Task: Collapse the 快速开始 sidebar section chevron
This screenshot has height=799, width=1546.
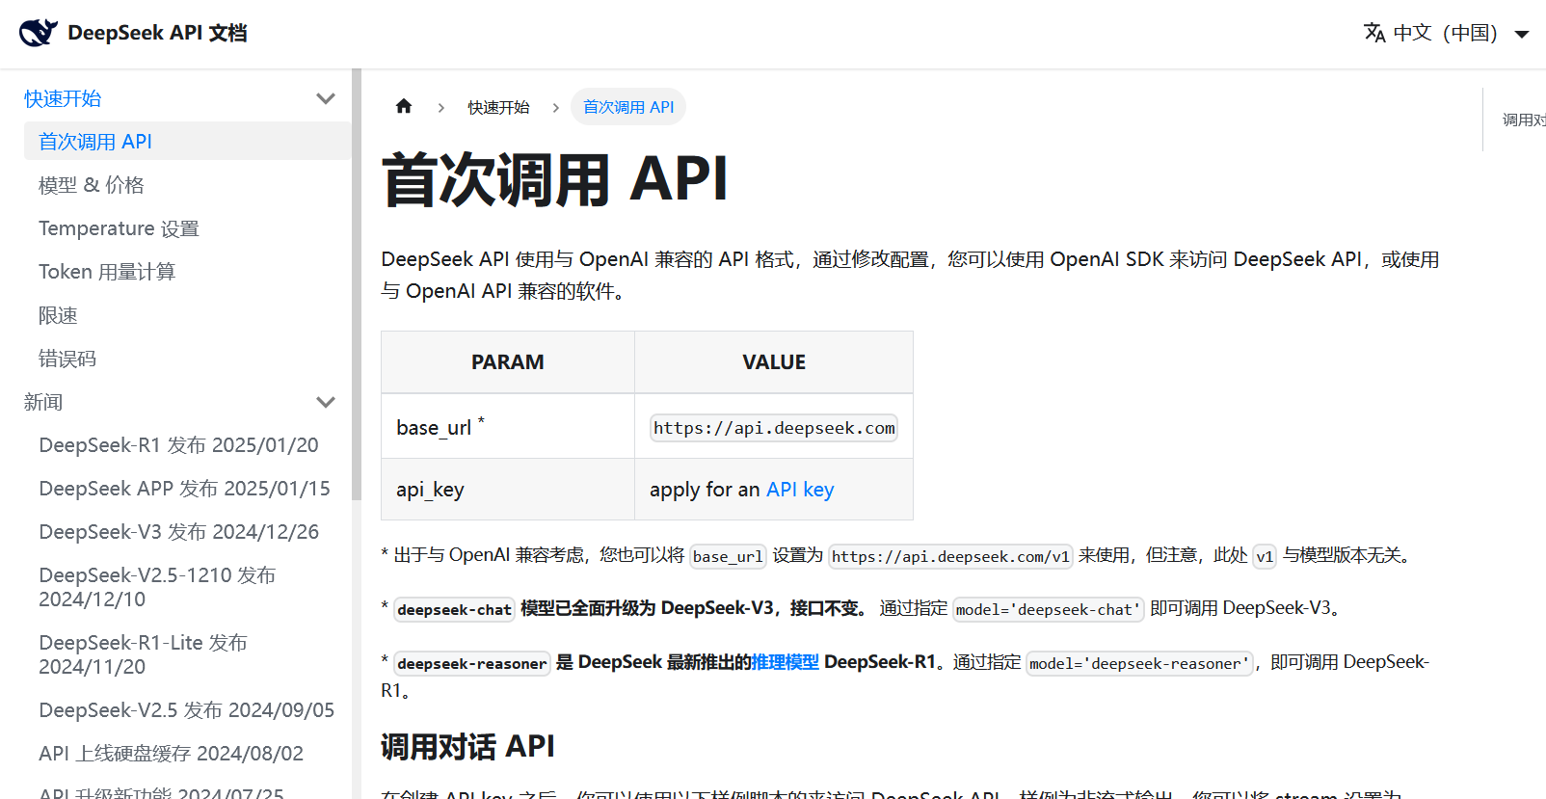Action: (x=326, y=98)
